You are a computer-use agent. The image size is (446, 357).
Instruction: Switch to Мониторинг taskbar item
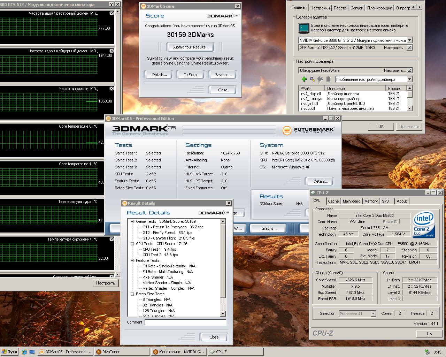[x=179, y=352]
